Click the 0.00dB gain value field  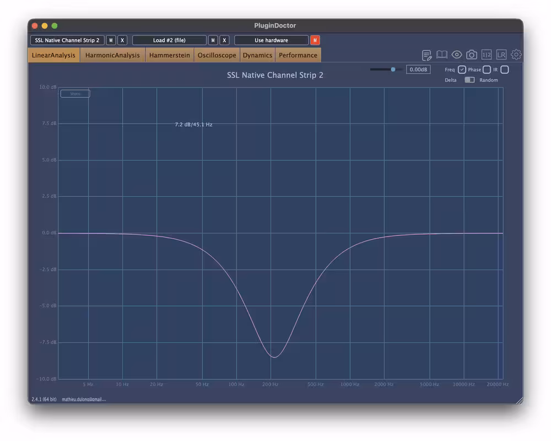(x=418, y=69)
